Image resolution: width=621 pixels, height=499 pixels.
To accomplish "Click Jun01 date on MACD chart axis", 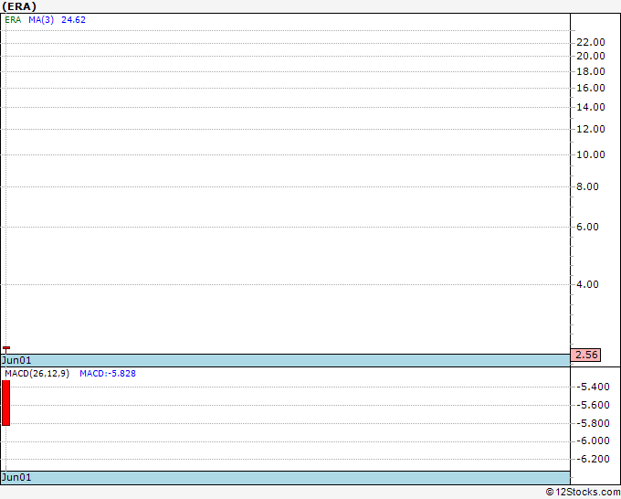I will coord(16,477).
